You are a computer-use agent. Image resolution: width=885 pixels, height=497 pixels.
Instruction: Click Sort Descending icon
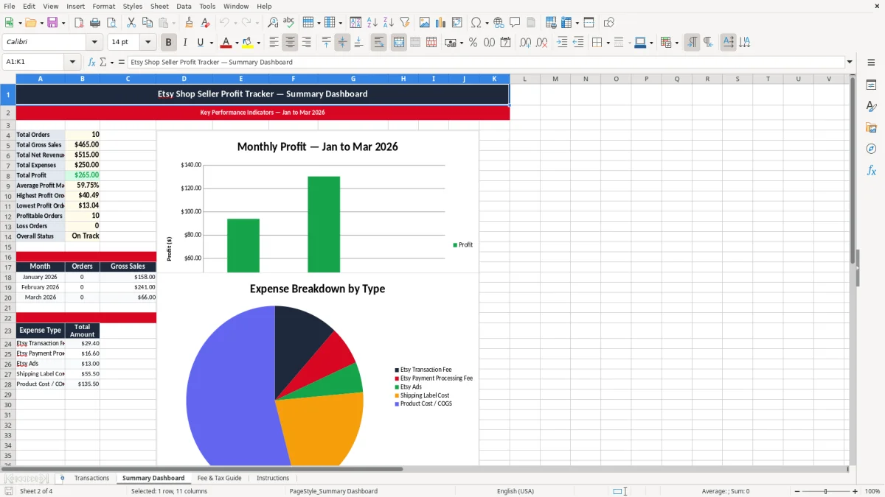pyautogui.click(x=389, y=23)
